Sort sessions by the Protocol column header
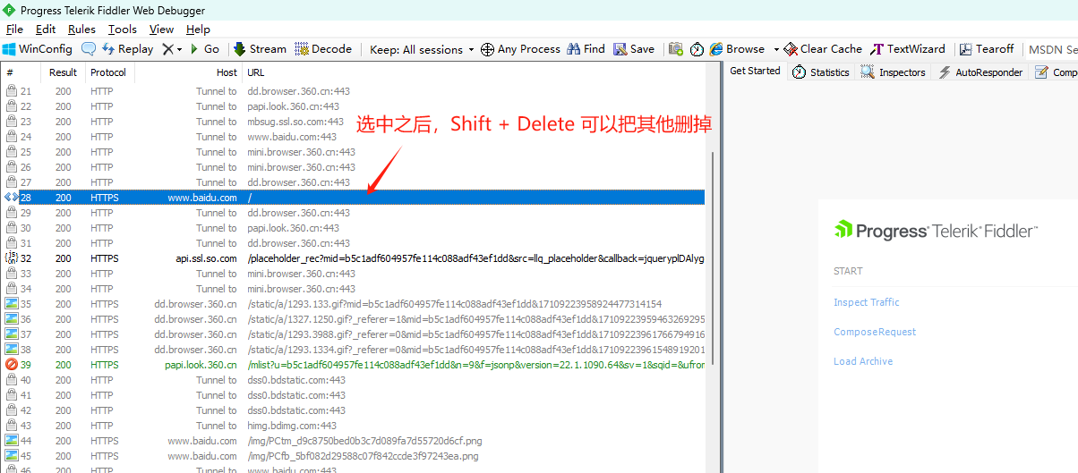1078x473 pixels. [x=109, y=72]
